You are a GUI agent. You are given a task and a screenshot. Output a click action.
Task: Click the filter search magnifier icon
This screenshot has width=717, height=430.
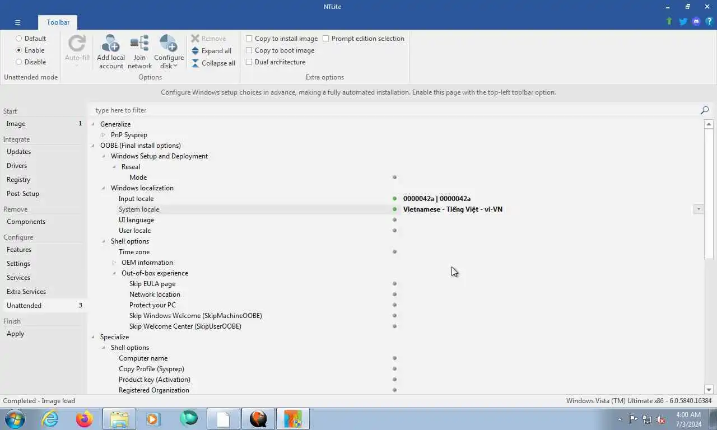tap(705, 110)
